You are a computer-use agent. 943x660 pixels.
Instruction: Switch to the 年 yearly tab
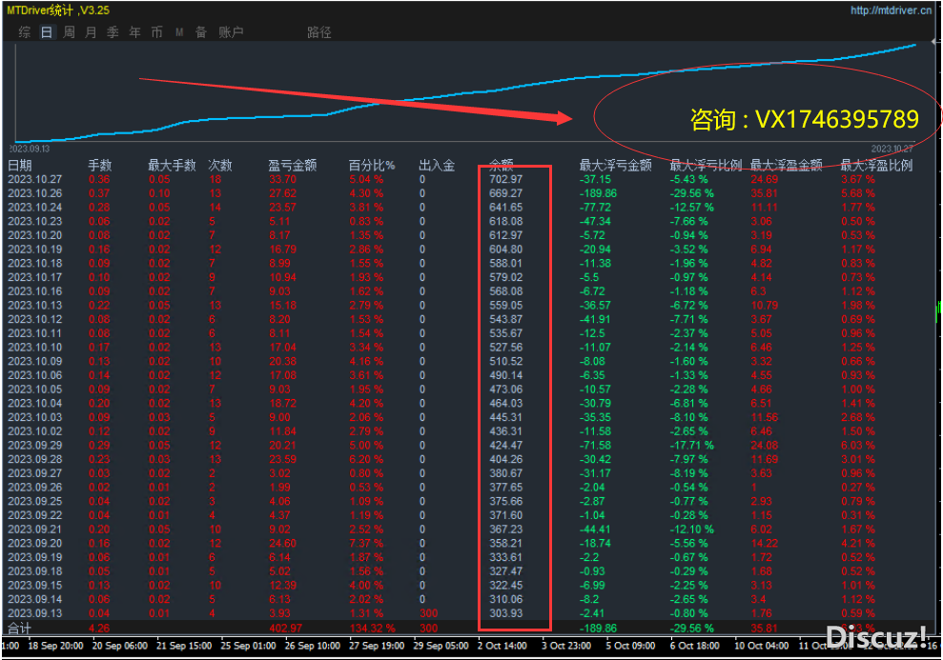coord(134,32)
